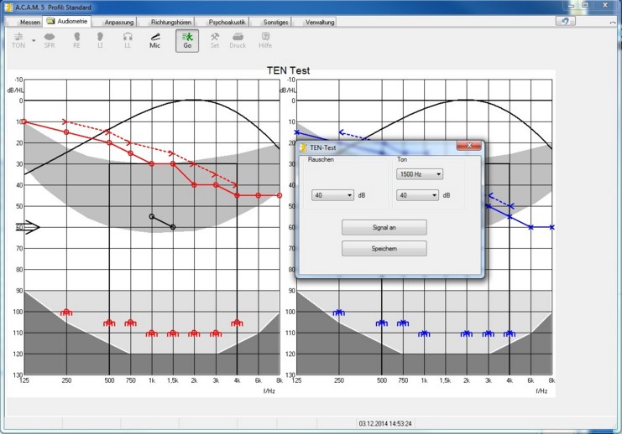Click the black TEN marker at 1.5k, 60 dB
Screen dimensions: 622x434
click(173, 227)
